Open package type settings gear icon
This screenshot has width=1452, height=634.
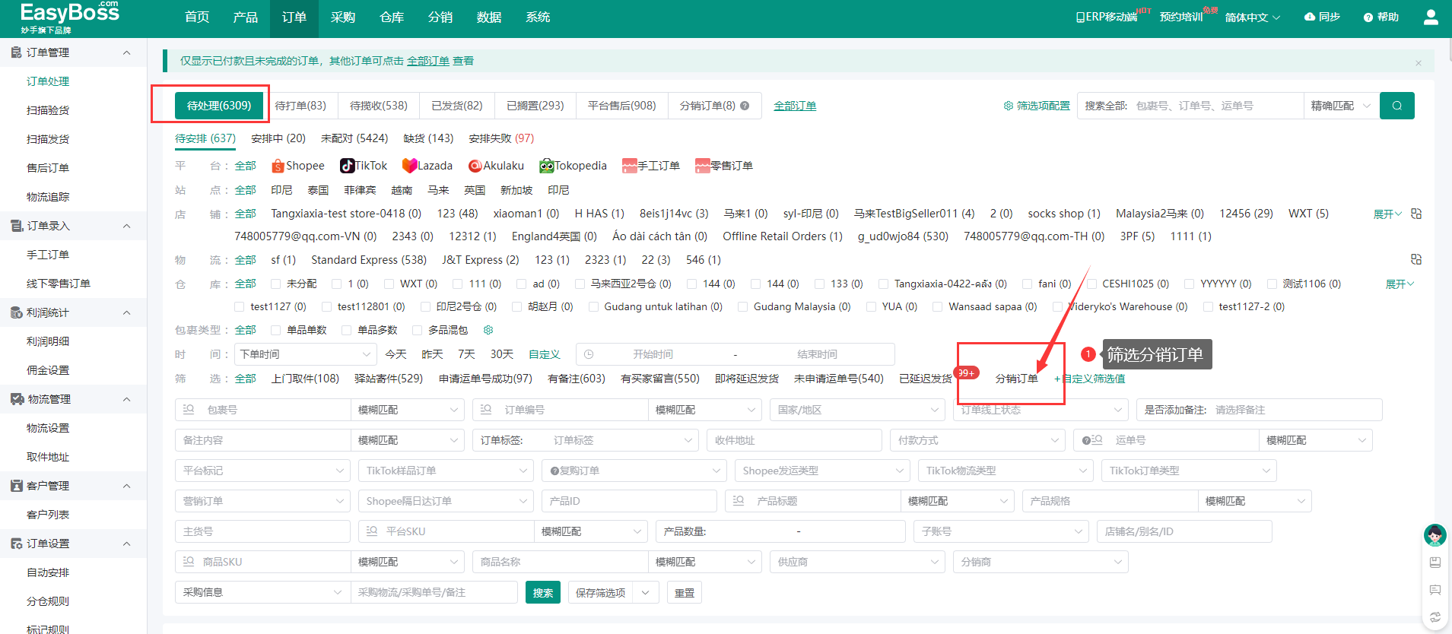(x=488, y=330)
